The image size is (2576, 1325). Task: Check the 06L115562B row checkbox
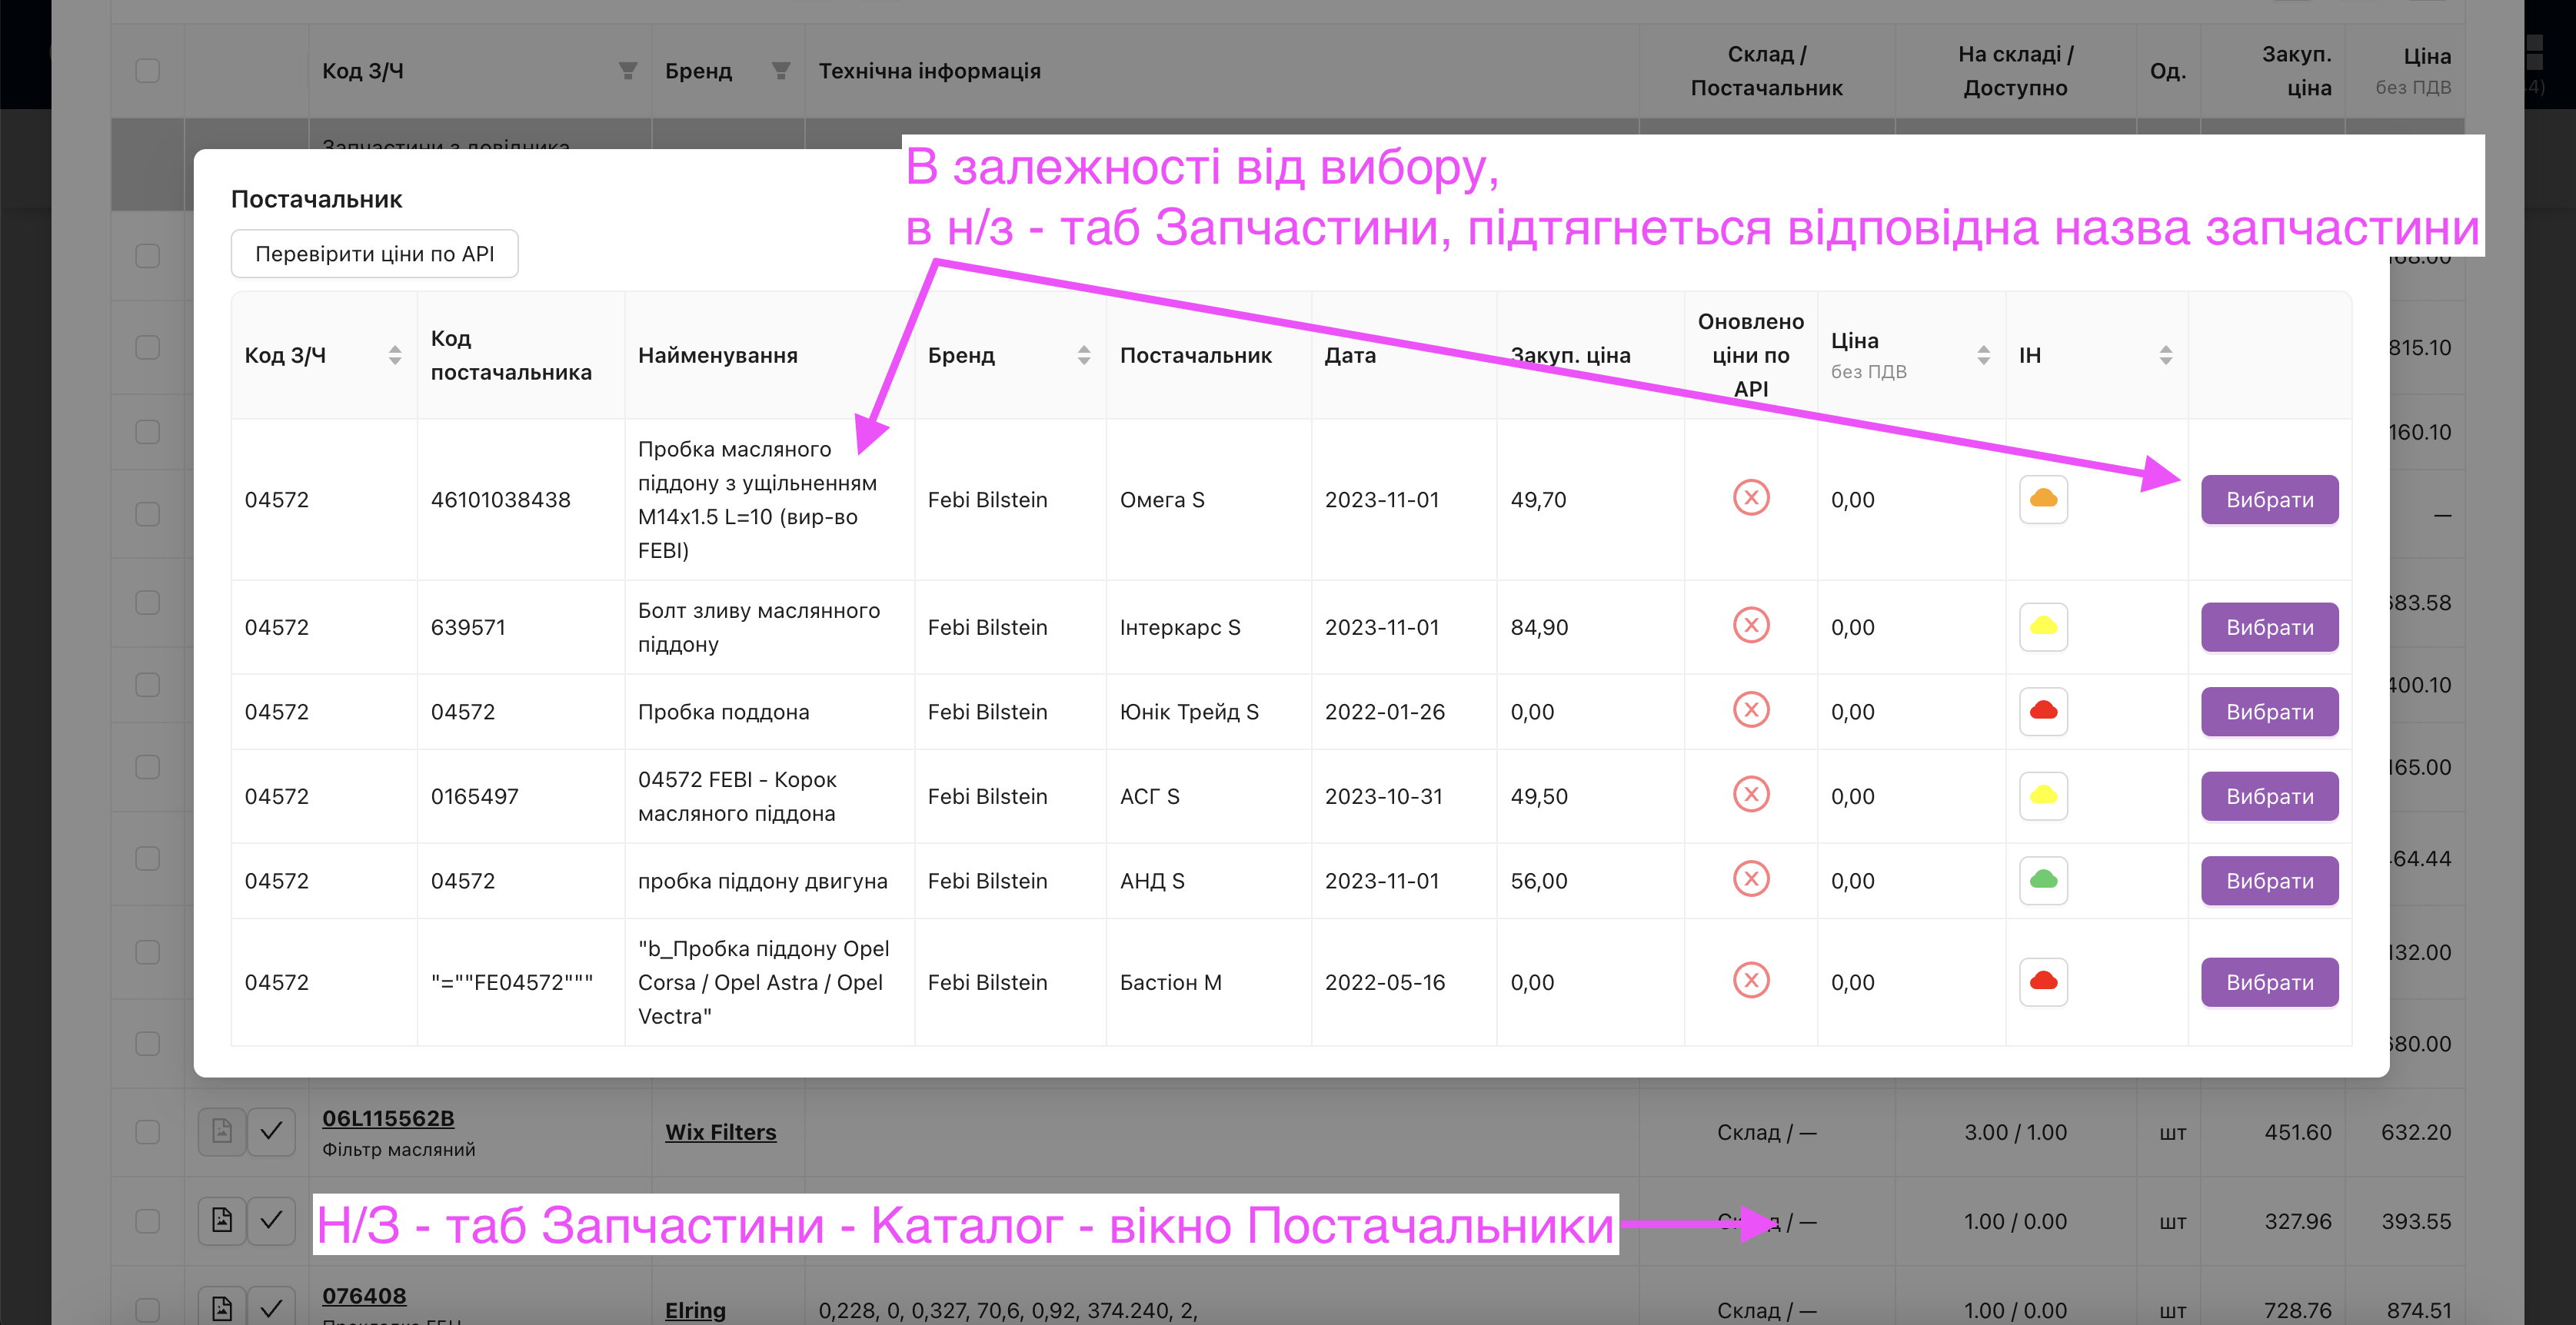147,1131
